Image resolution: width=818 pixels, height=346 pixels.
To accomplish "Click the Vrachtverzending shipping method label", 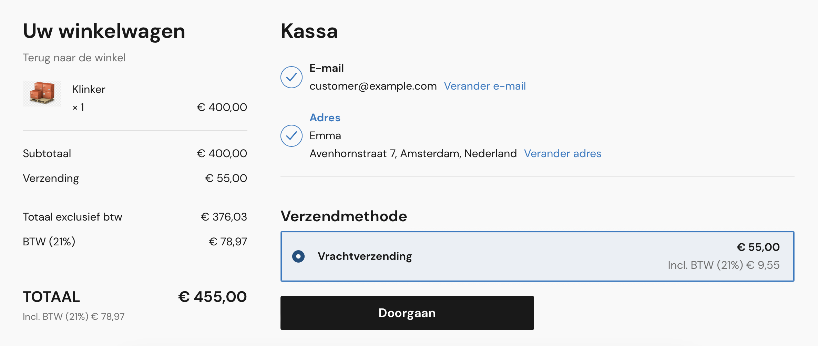I will click(x=365, y=256).
